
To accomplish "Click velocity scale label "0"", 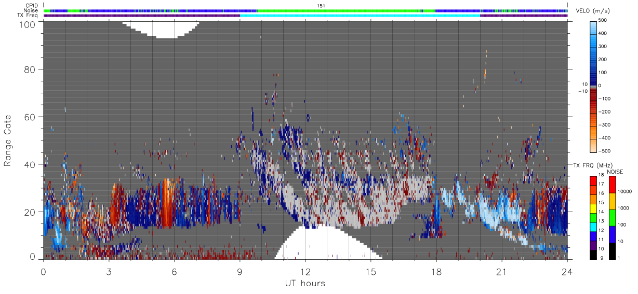I will click(600, 86).
